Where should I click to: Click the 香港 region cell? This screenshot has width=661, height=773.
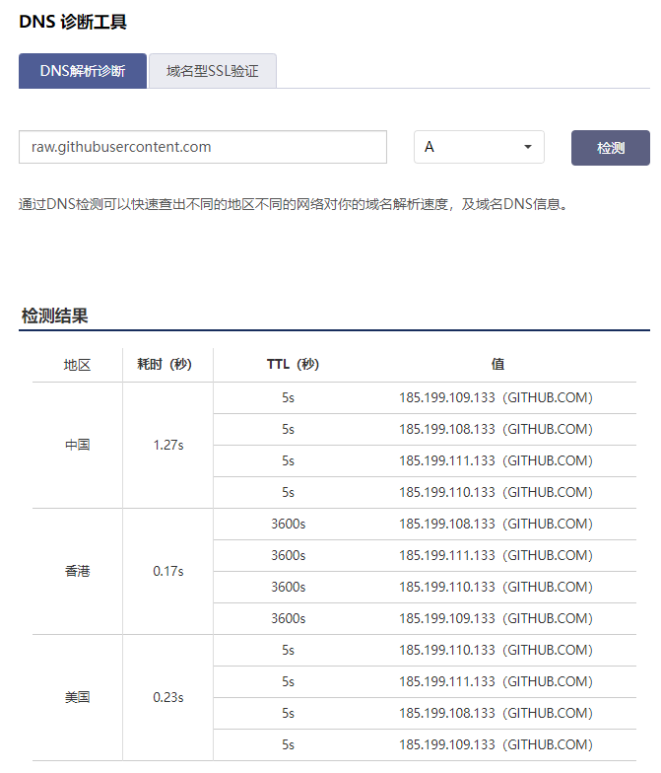(x=77, y=571)
